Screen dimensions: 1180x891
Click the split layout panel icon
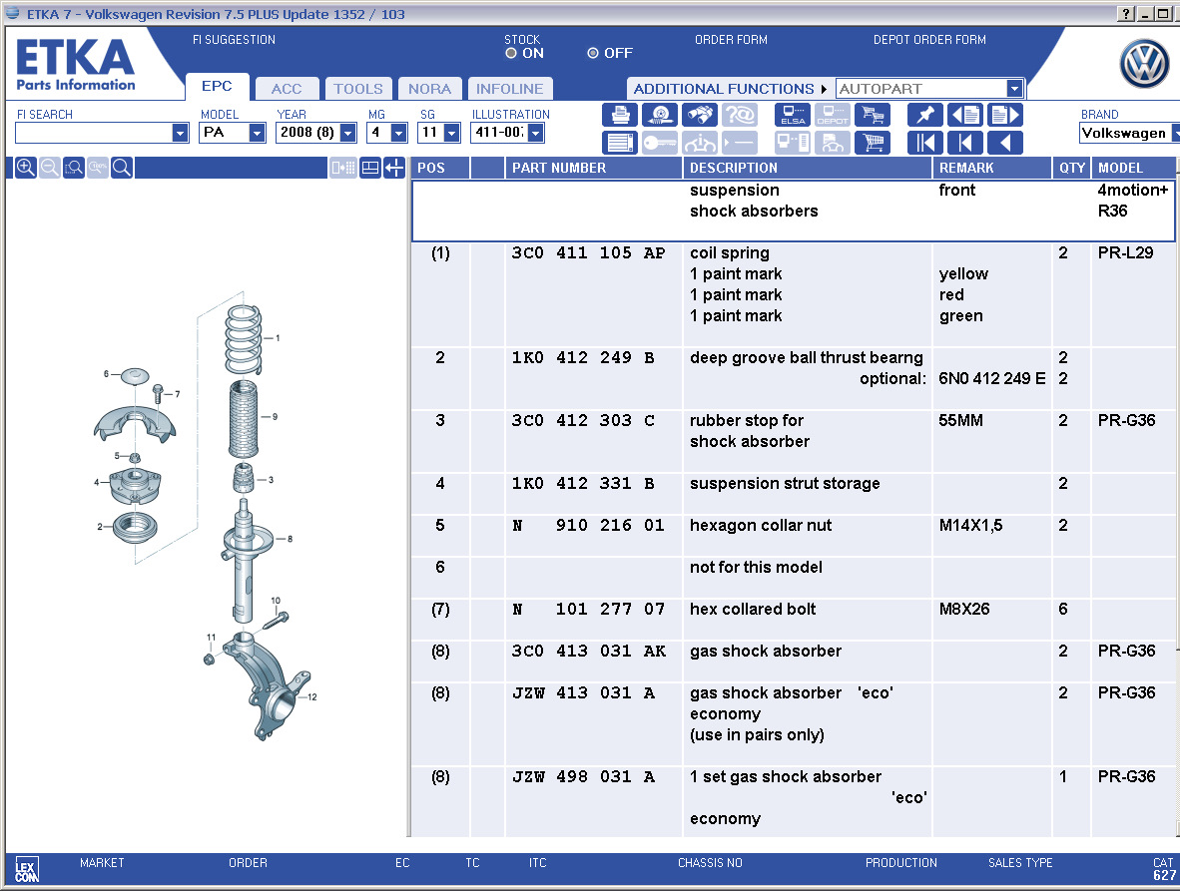coord(370,168)
